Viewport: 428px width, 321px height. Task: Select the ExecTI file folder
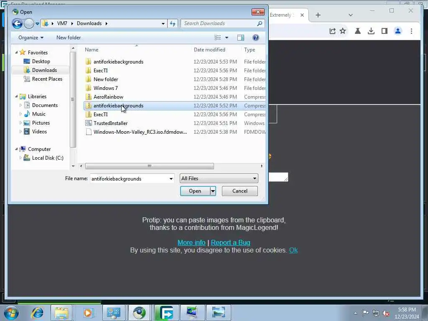[175, 70]
